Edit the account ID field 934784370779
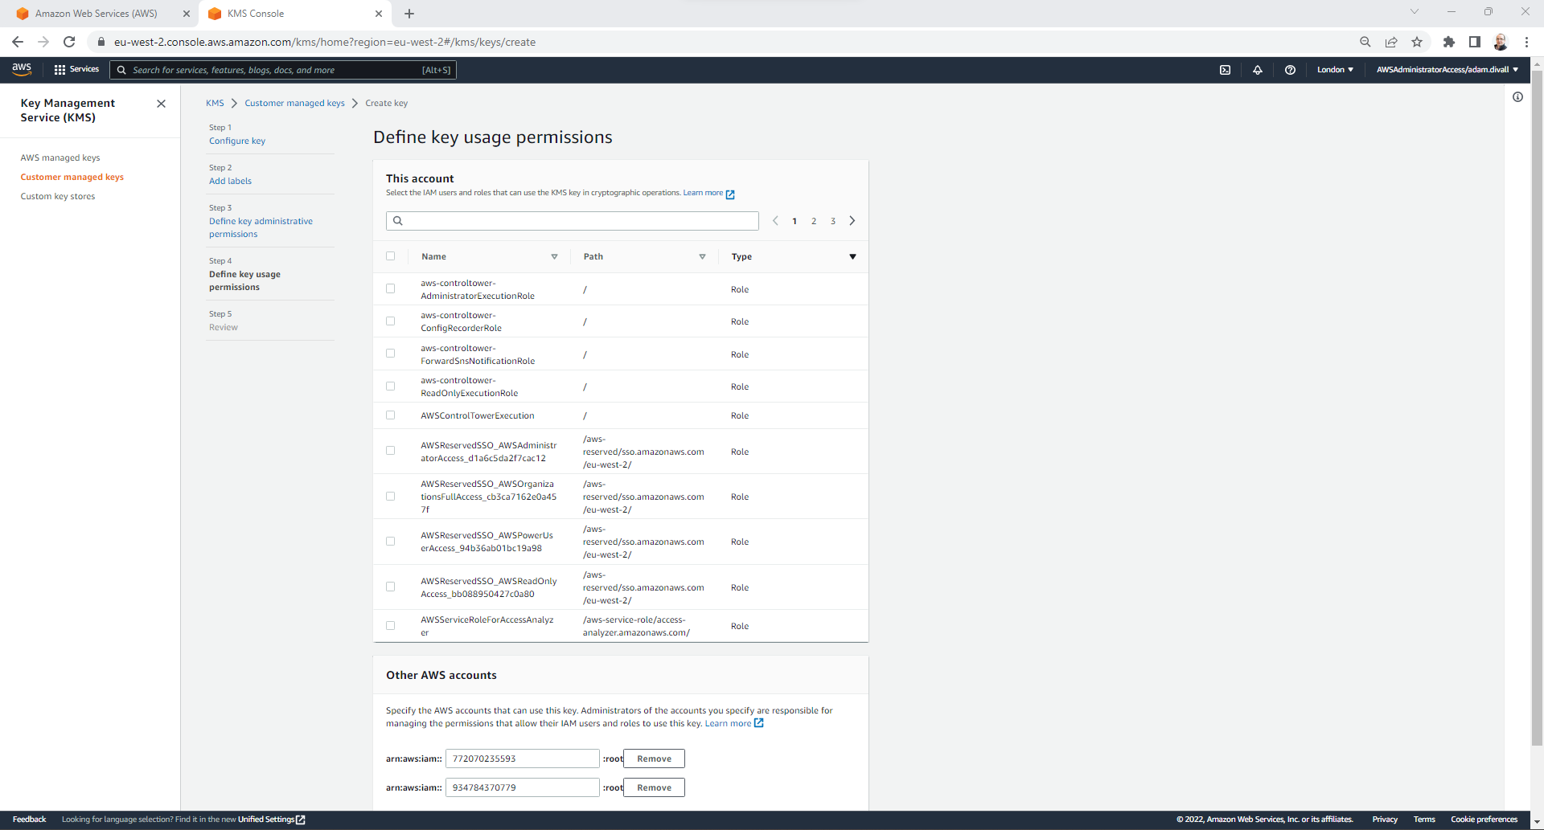This screenshot has height=830, width=1544. [523, 787]
